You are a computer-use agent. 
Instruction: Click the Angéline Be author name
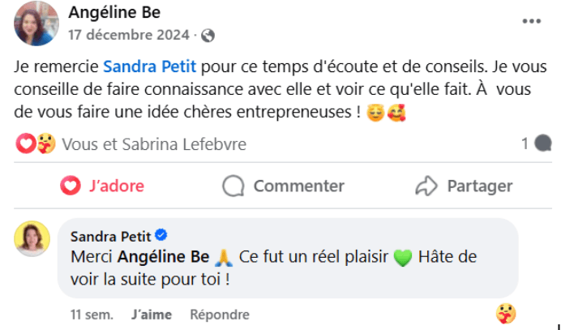pos(113,12)
